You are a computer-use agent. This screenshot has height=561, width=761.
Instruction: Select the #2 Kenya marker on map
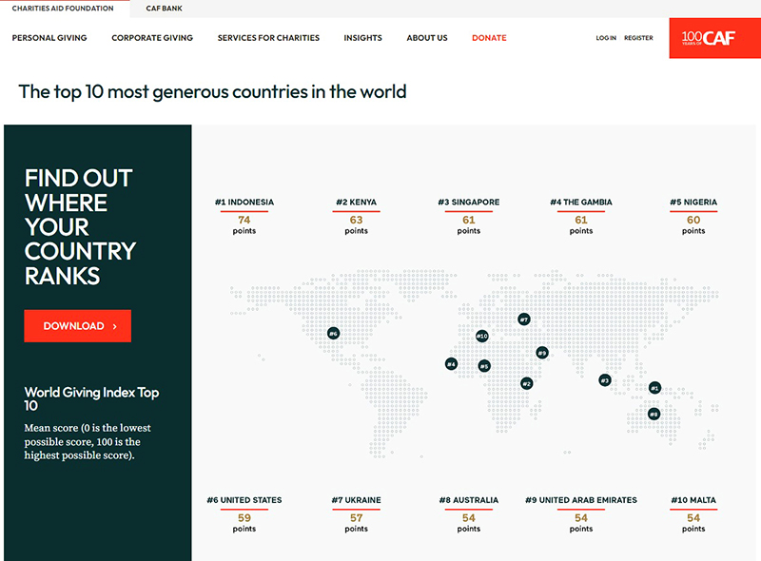click(x=526, y=384)
